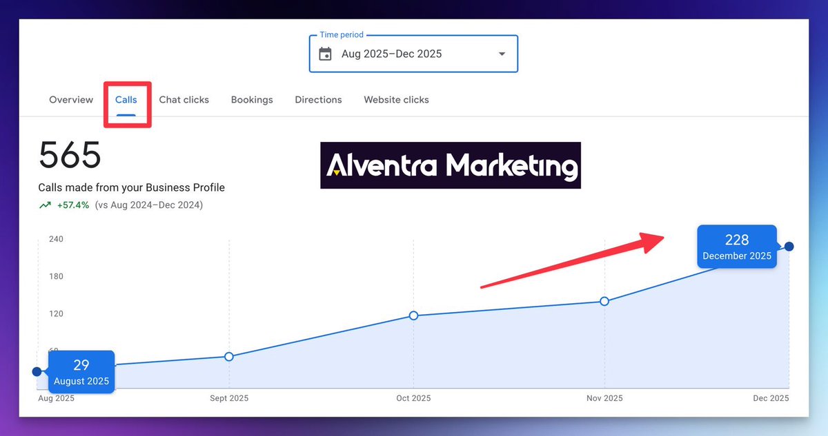This screenshot has height=436, width=828.
Task: Click the '228 December 2025' tooltip
Action: coord(737,247)
